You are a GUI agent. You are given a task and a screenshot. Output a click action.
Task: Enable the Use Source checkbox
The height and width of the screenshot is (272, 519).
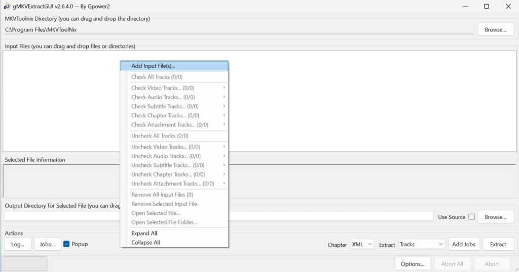472,217
